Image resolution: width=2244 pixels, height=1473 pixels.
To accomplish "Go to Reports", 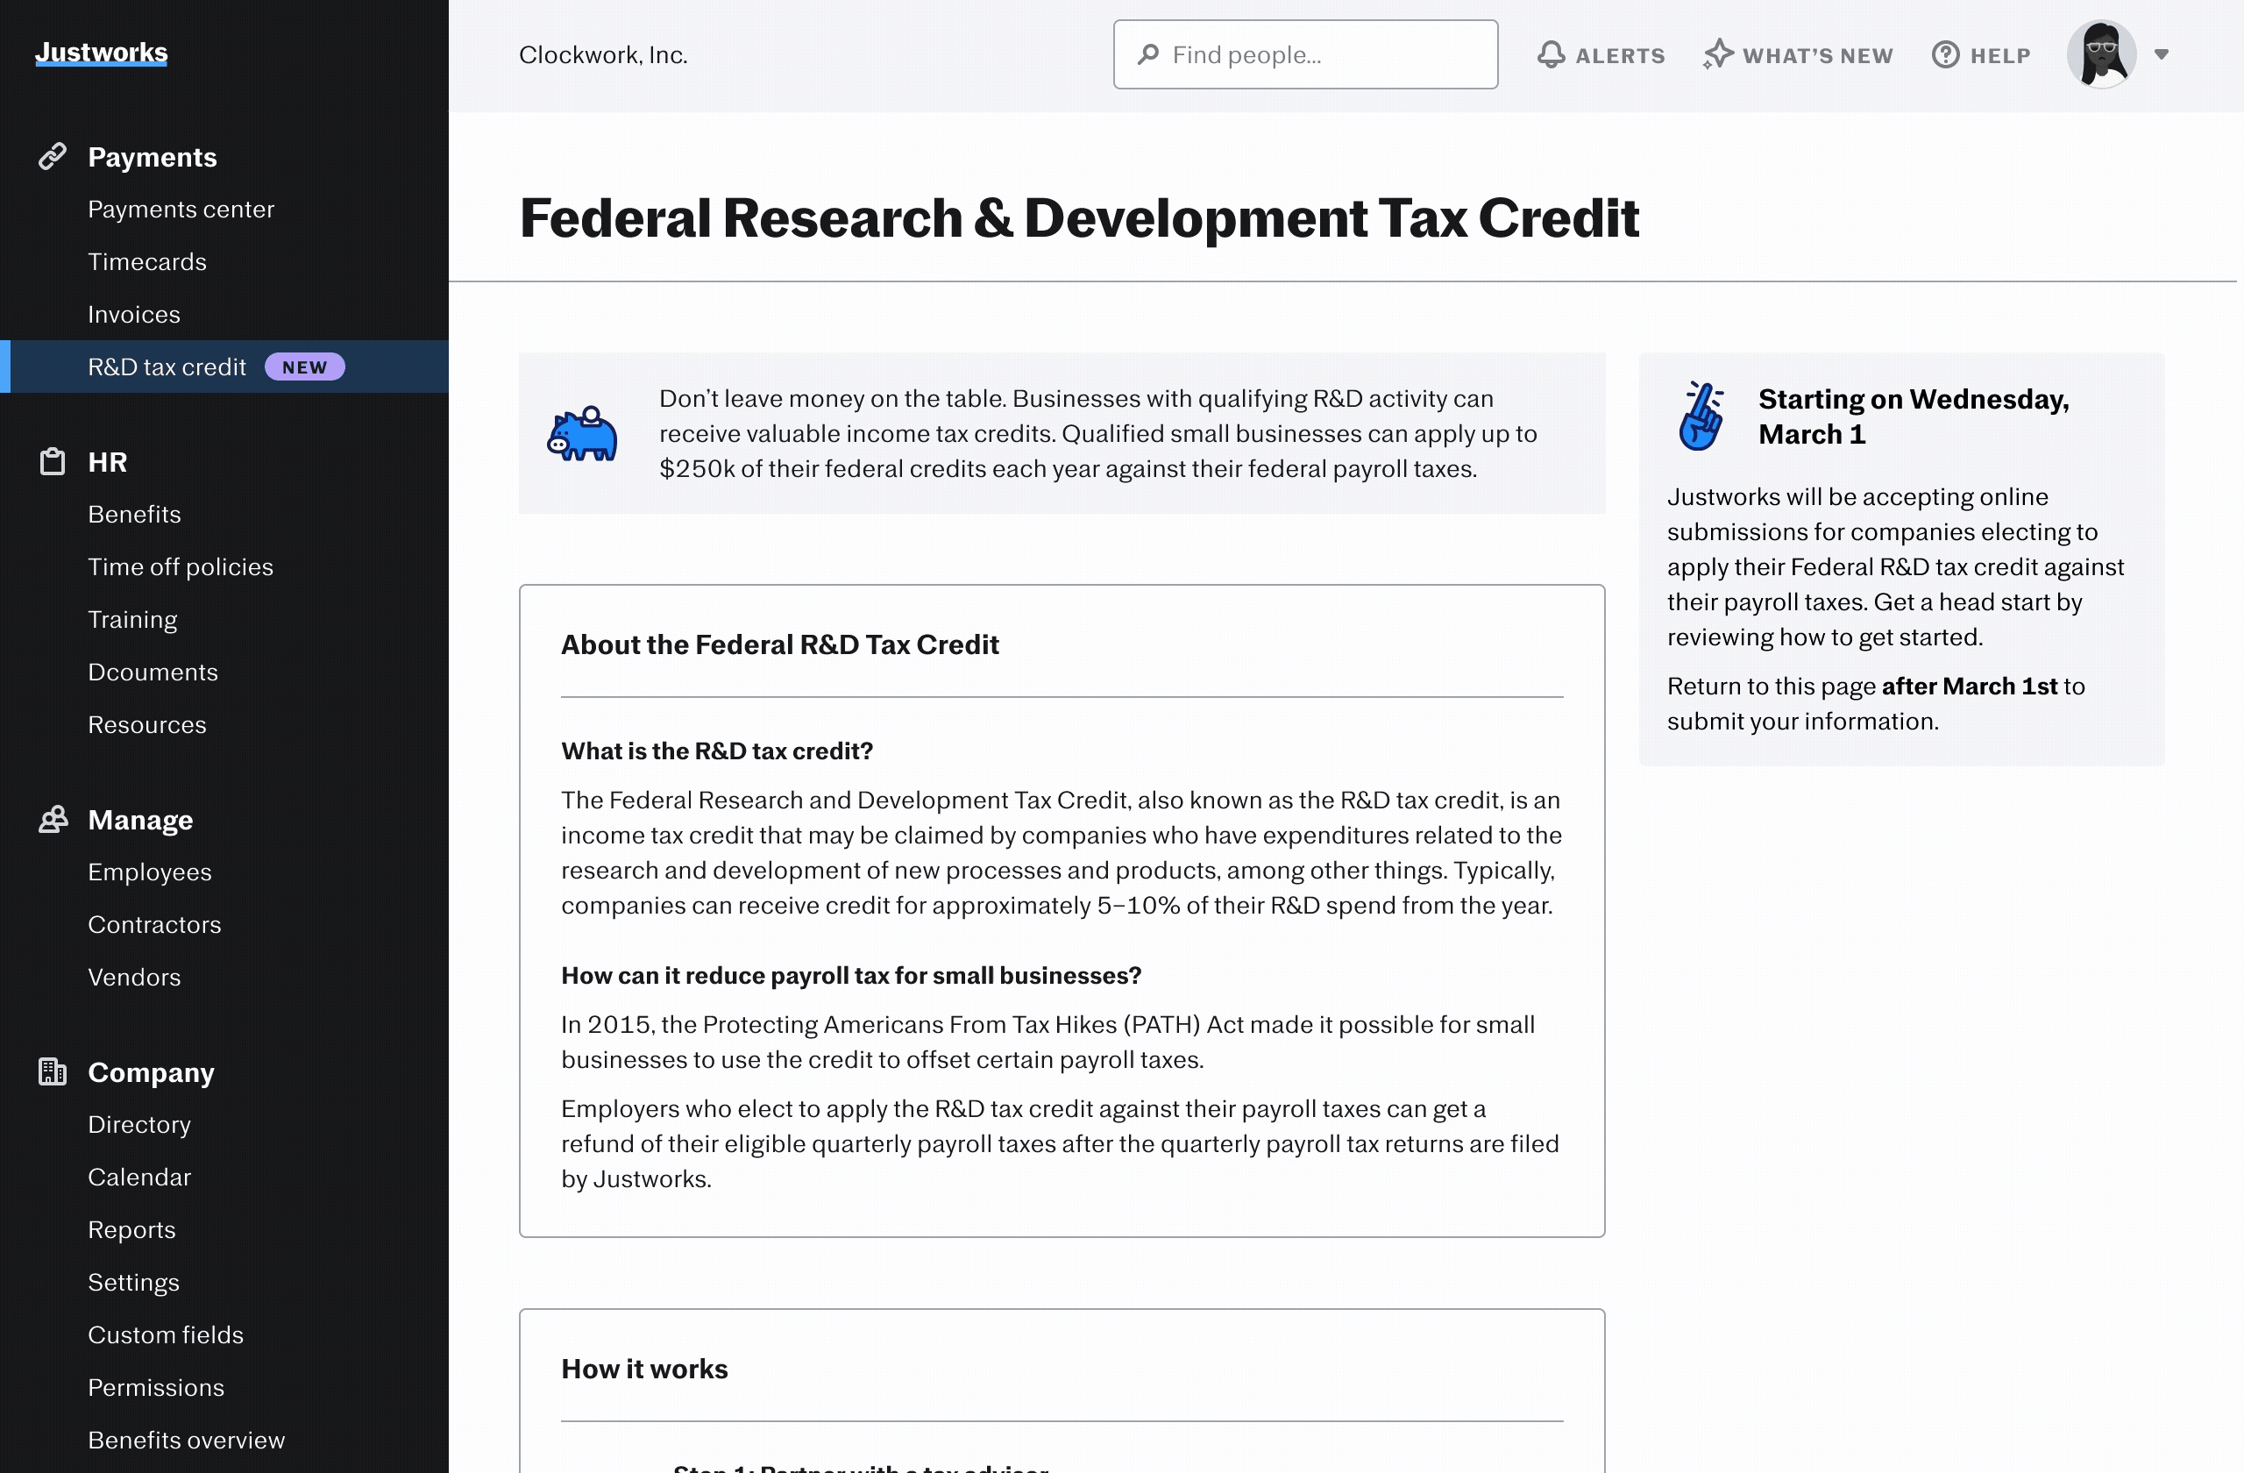I will pos(132,1231).
